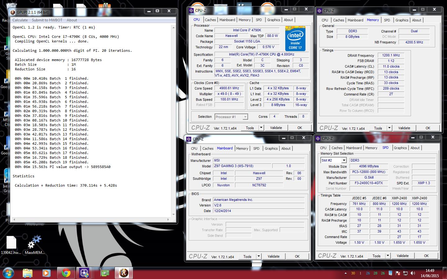Expand Tools arrow in Mainboard-tab window
Image resolution: width=447 pixels, height=279 pixels.
[x=259, y=256]
